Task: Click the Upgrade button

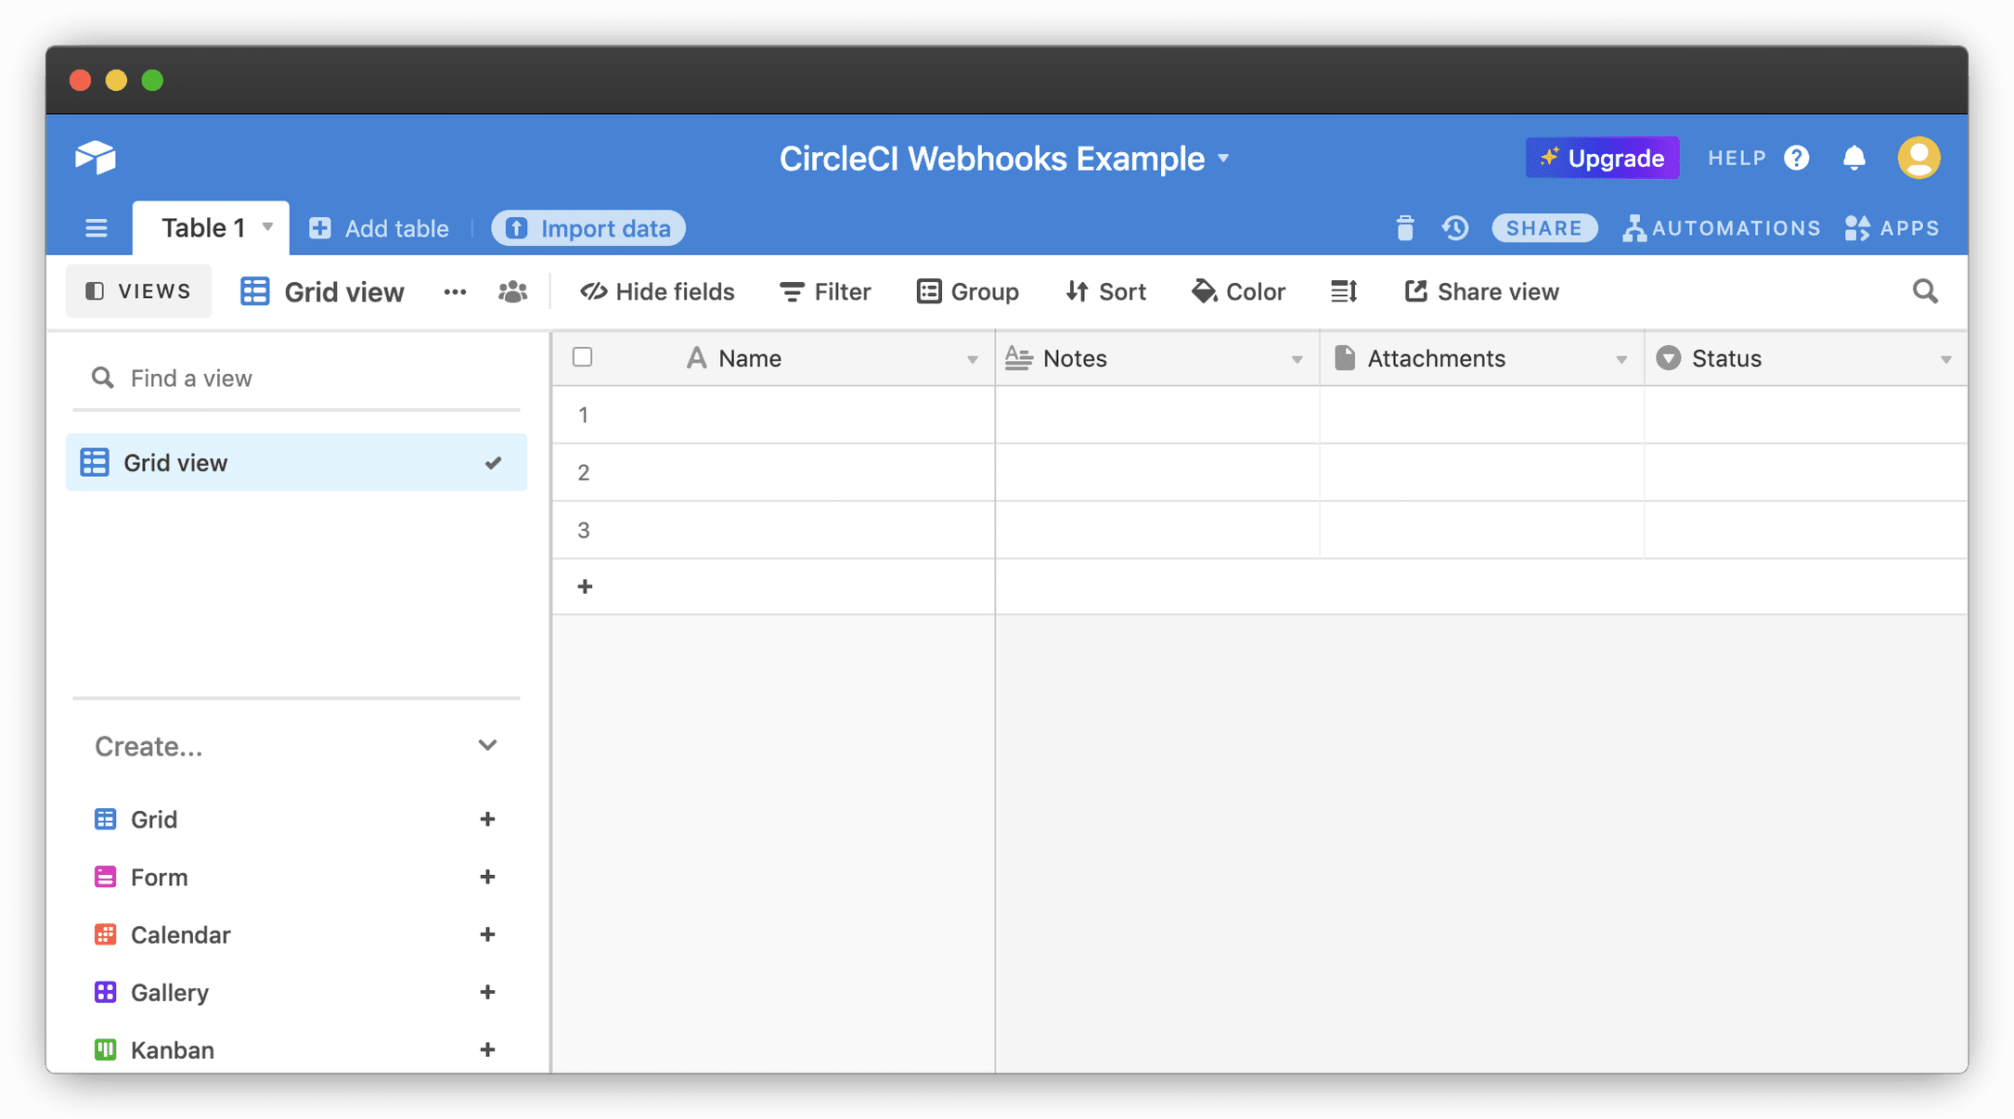Action: pos(1602,158)
